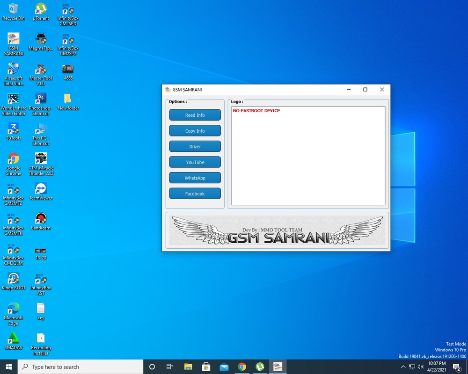Select the Bandicam desktop icon
The height and width of the screenshot is (374, 468).
pyautogui.click(x=41, y=222)
